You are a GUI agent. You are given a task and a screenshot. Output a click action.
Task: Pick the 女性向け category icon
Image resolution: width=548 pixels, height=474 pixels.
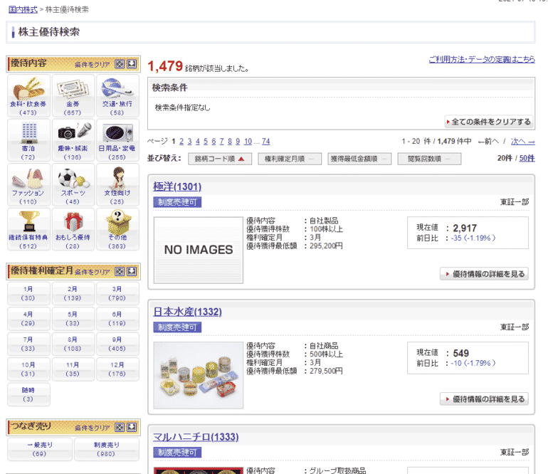pyautogui.click(x=117, y=184)
